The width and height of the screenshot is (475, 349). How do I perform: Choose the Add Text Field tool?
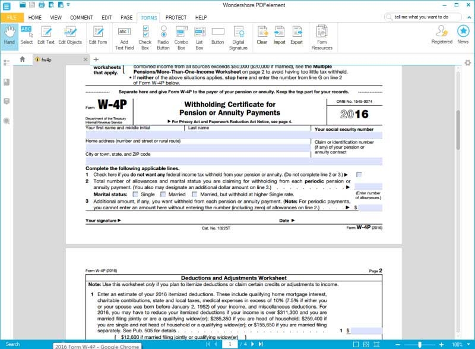tap(124, 36)
